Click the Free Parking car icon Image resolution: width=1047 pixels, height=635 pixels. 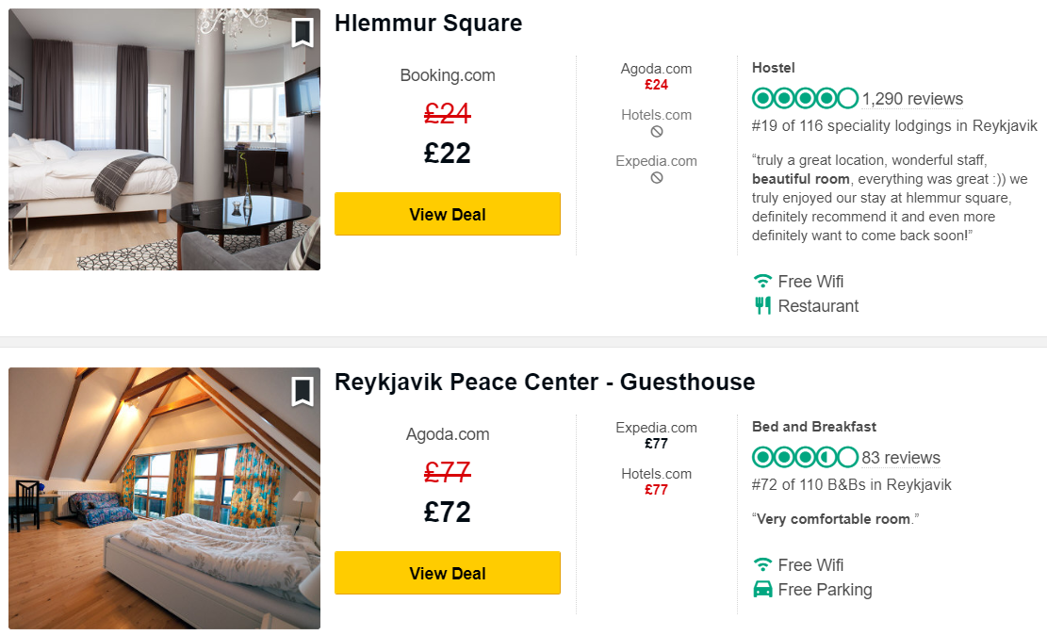pos(762,590)
